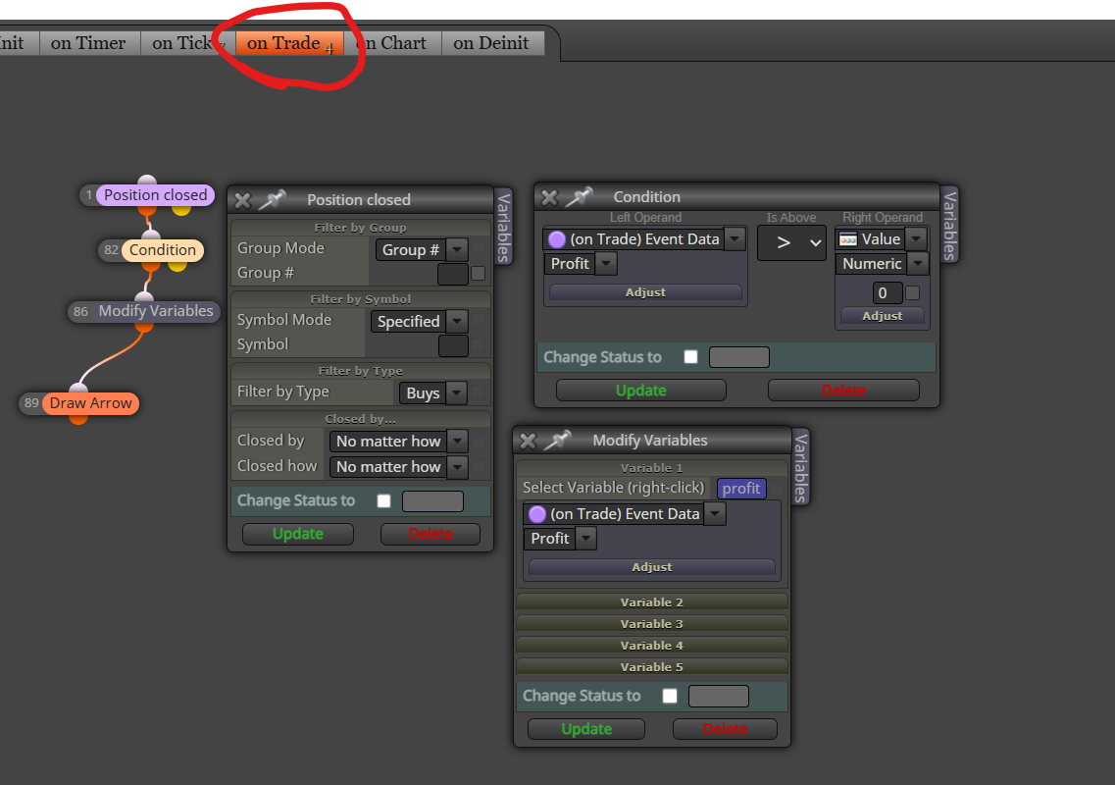The width and height of the screenshot is (1115, 785).
Task: Pin the Condition panel
Action: (x=579, y=197)
